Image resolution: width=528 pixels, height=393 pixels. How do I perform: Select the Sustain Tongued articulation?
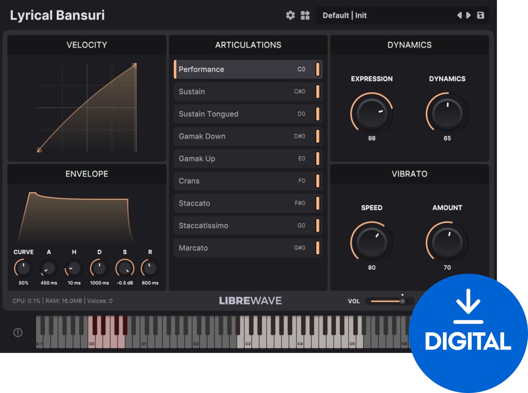point(248,114)
